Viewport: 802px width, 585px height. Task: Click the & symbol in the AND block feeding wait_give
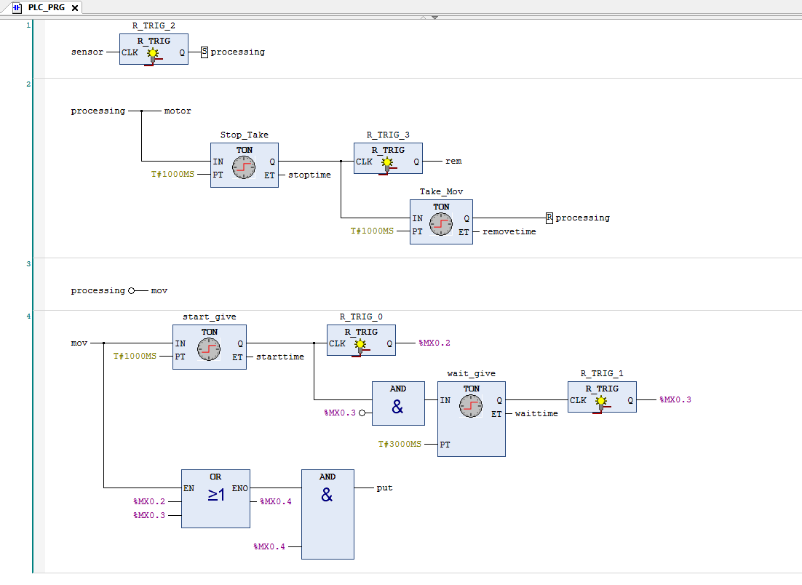[x=397, y=407]
